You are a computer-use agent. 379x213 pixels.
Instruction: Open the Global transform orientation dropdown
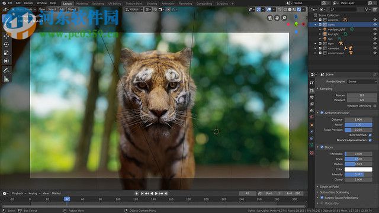pos(134,9)
